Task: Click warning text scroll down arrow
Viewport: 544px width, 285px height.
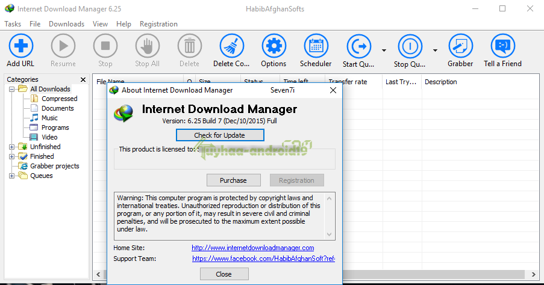Action: tap(330, 234)
